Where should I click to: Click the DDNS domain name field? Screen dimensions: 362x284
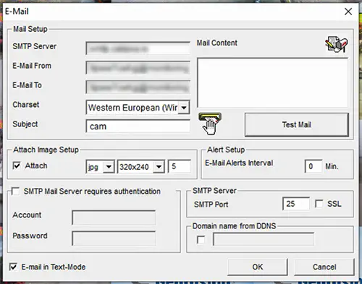pos(264,239)
